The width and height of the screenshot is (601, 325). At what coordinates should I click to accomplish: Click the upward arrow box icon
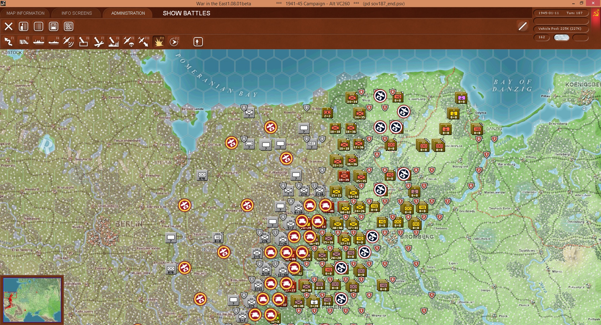pyautogui.click(x=198, y=42)
